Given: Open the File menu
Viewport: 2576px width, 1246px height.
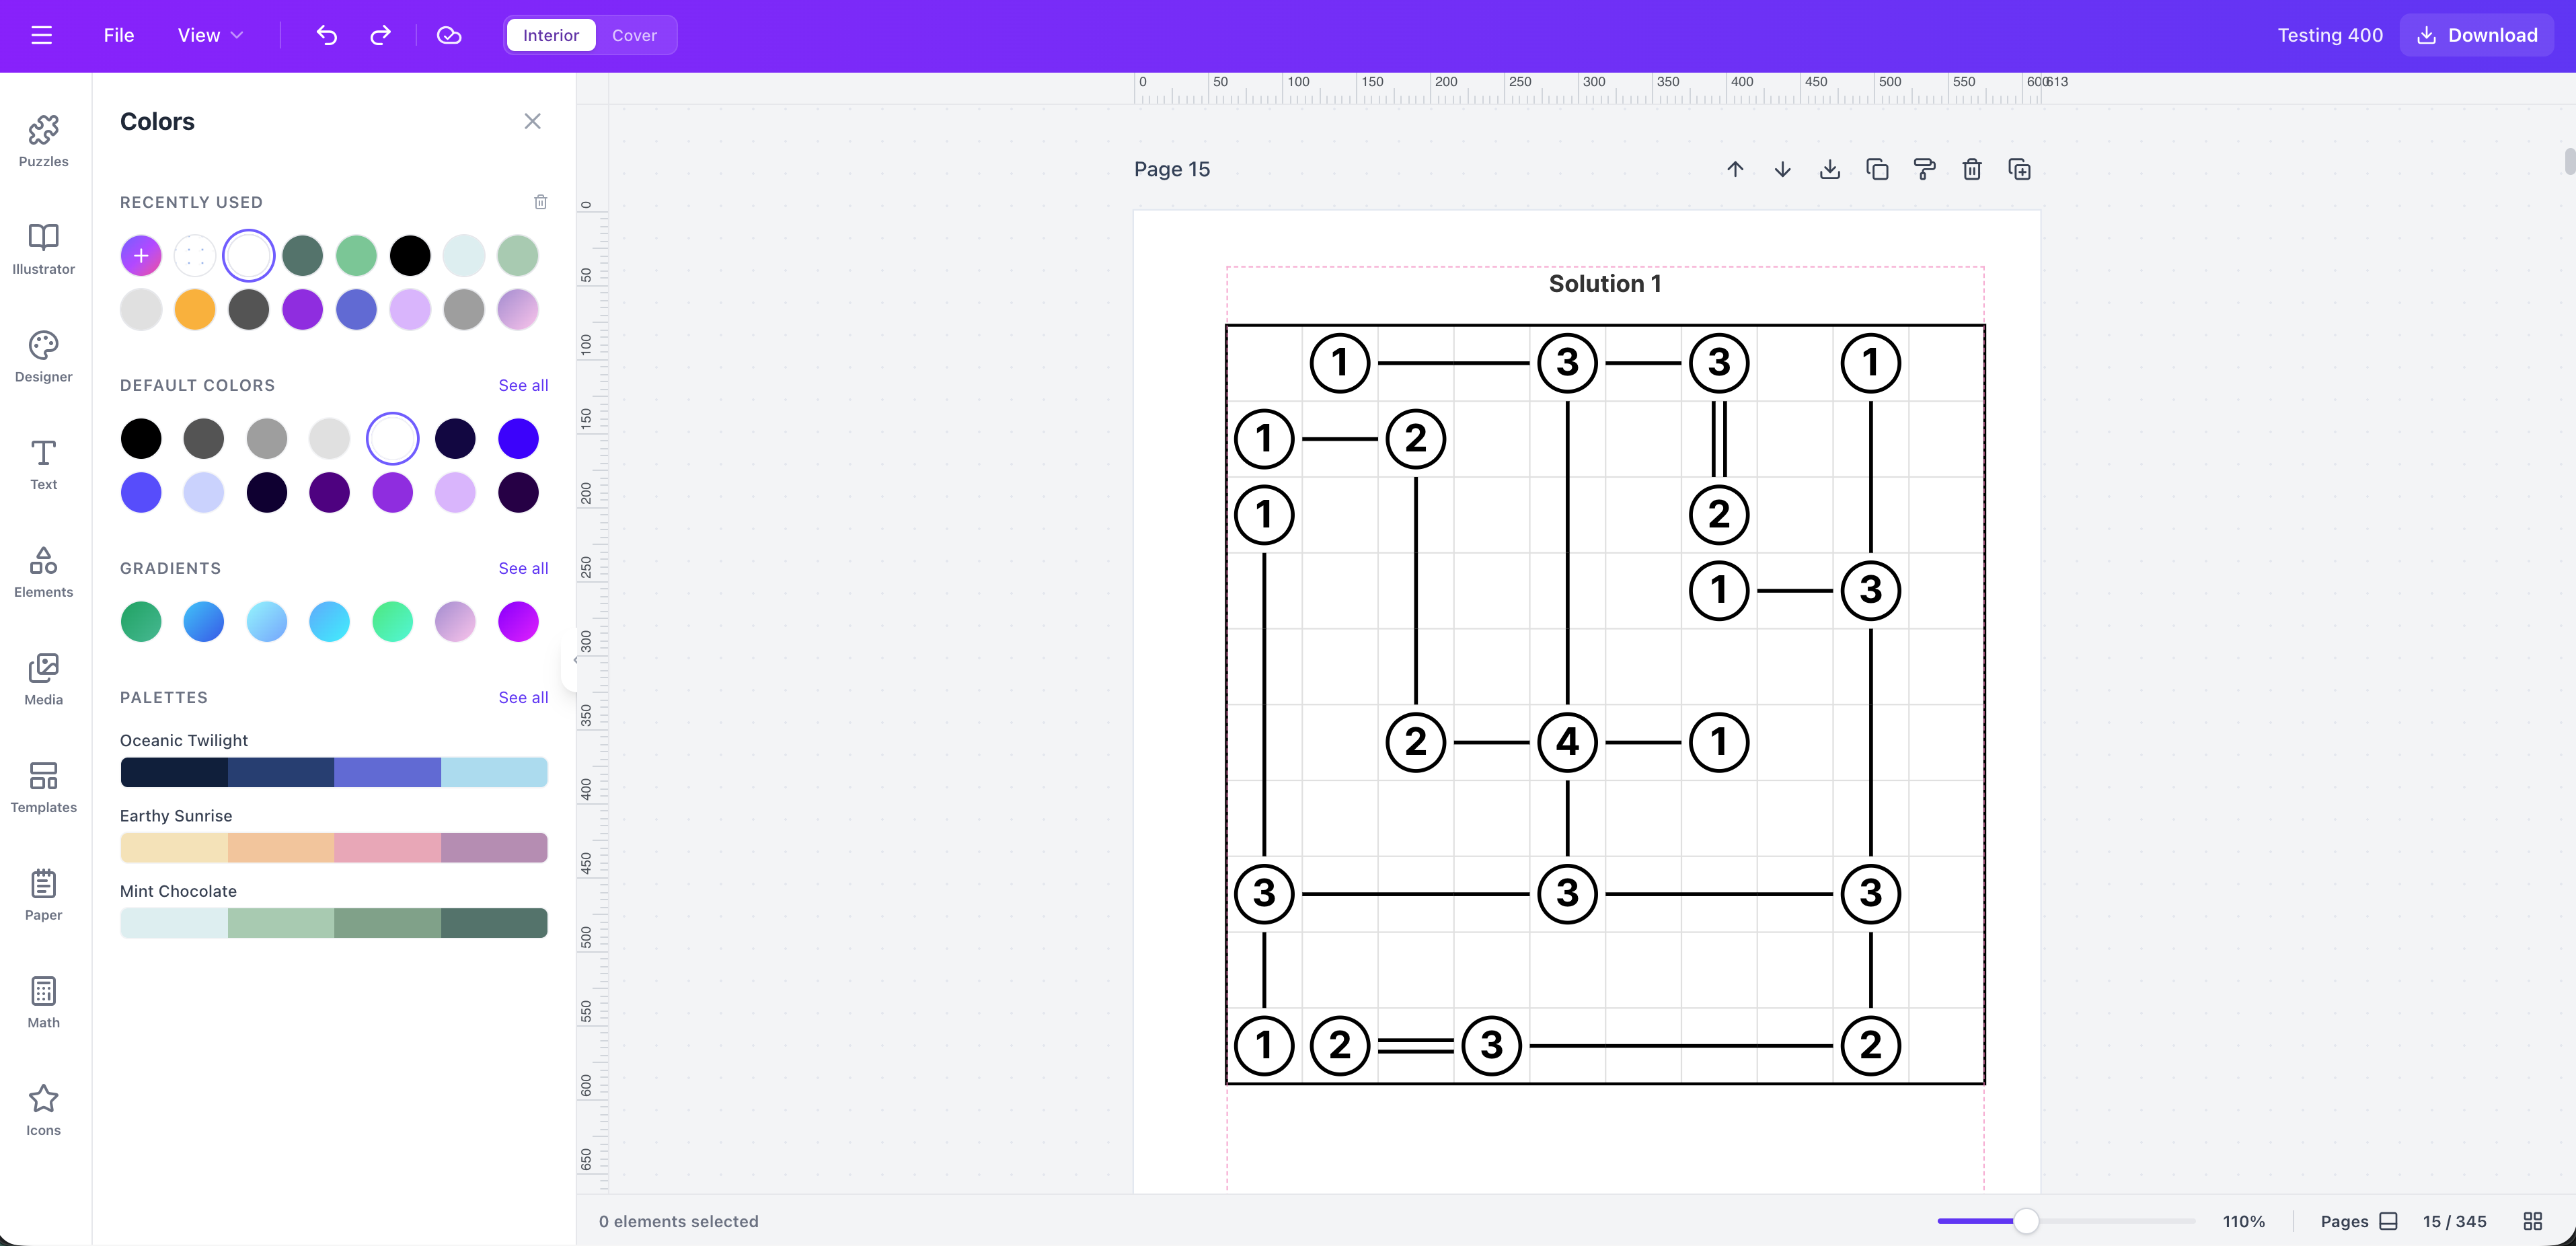Looking at the screenshot, I should tap(118, 35).
